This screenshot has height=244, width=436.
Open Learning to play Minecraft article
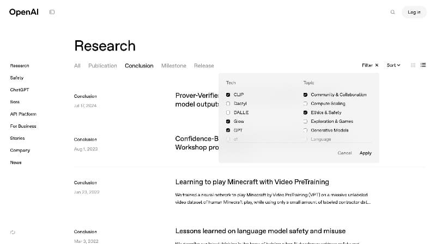[252, 182]
